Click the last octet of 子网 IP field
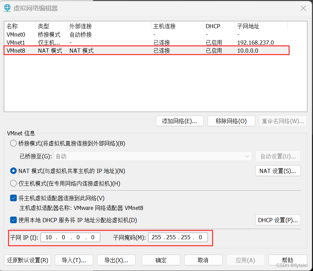 93,237
